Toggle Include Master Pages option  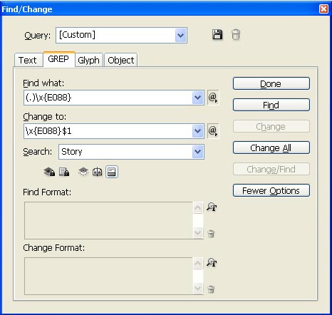pyautogui.click(x=98, y=172)
